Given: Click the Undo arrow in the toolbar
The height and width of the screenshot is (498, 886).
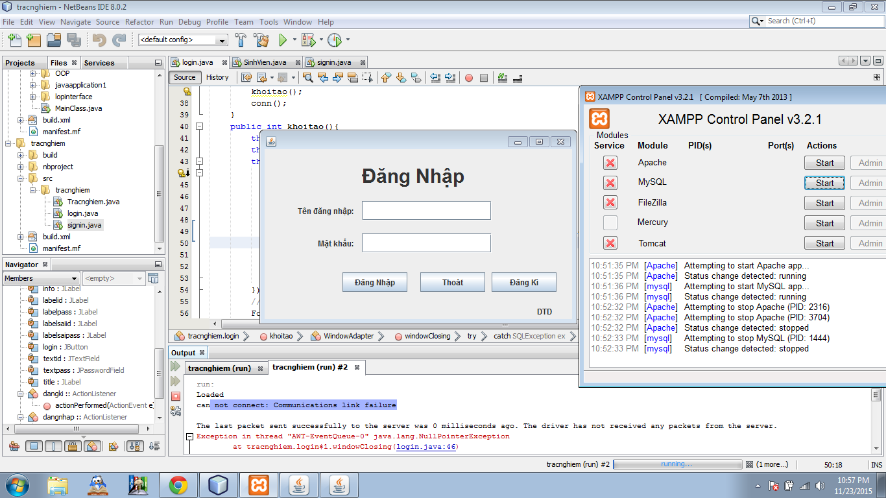Looking at the screenshot, I should pyautogui.click(x=99, y=40).
